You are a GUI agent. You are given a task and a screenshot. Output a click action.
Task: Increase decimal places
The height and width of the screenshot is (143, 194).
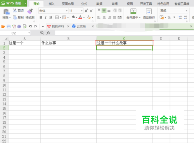[x=180, y=17]
